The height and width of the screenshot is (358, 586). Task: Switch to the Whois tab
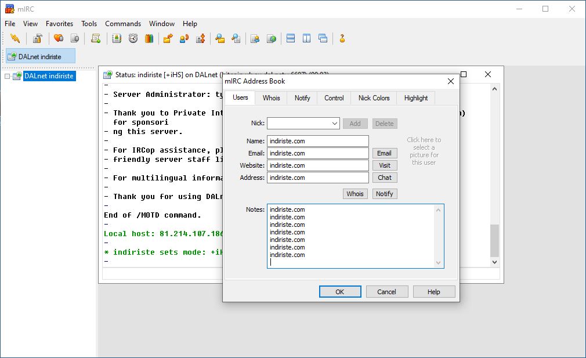click(272, 98)
